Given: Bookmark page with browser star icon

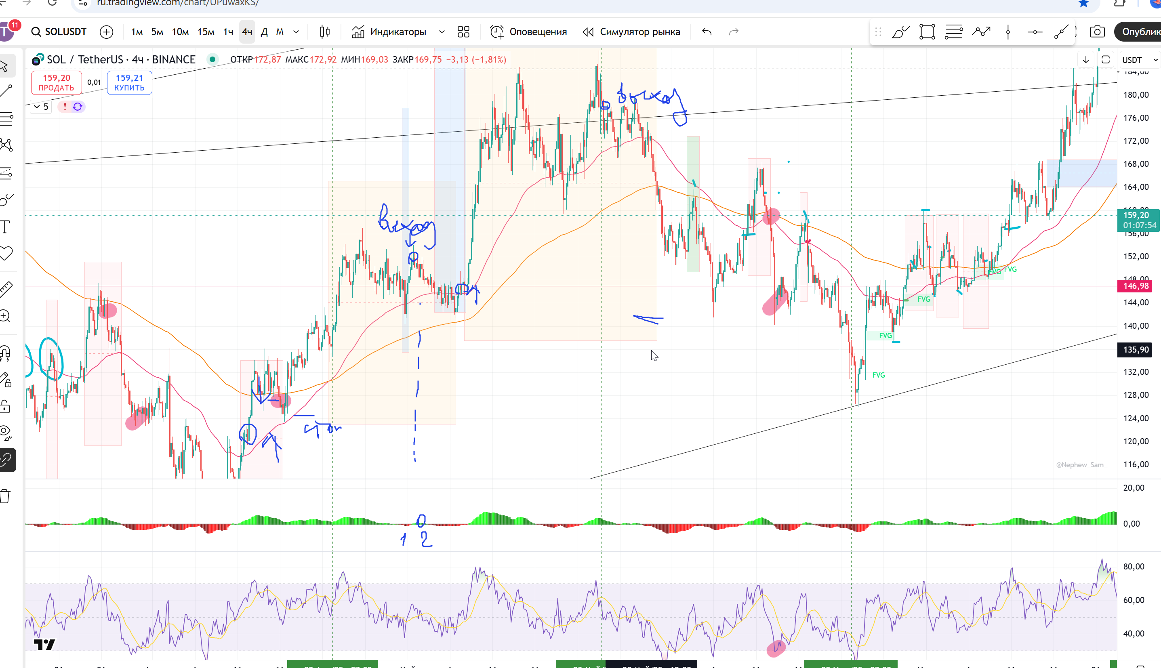Looking at the screenshot, I should coord(1083,4).
